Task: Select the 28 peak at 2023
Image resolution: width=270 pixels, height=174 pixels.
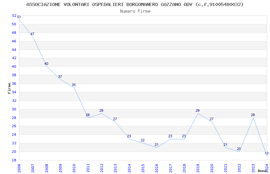Action: click(253, 115)
